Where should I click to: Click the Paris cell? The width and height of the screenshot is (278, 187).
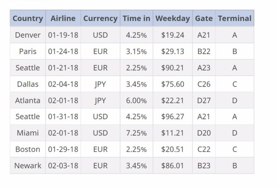click(x=28, y=51)
